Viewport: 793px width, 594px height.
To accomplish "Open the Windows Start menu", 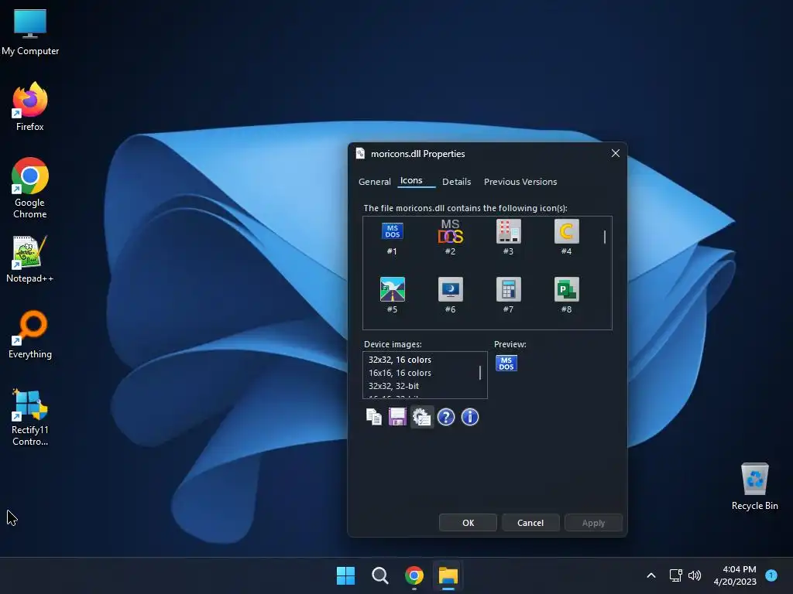I will pos(346,575).
